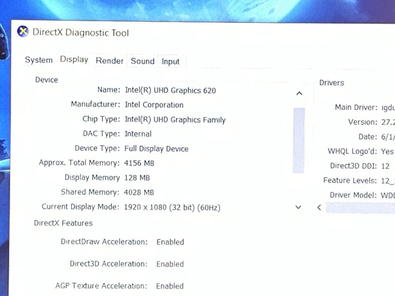Click the Direct3D Acceleration Enabled status
This screenshot has height=296, width=395.
click(x=170, y=264)
